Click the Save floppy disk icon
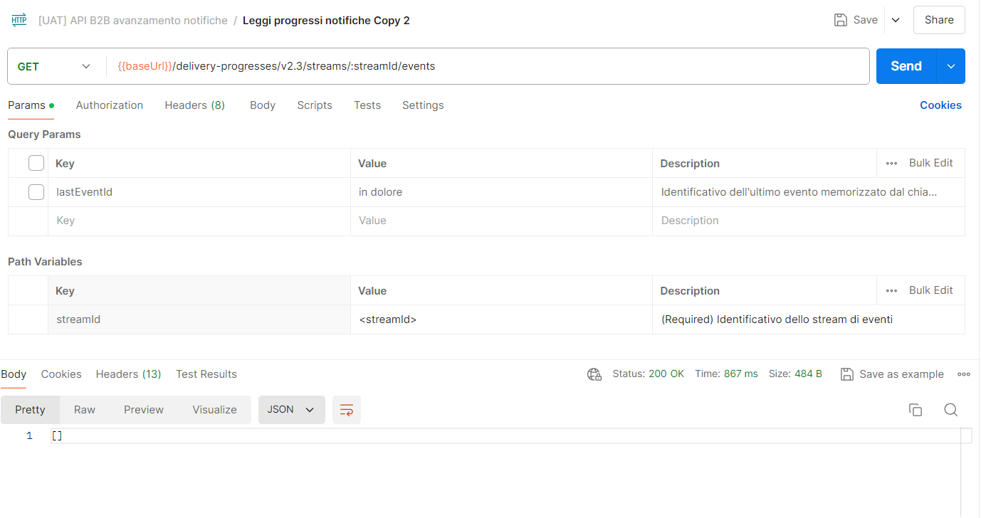 [841, 20]
